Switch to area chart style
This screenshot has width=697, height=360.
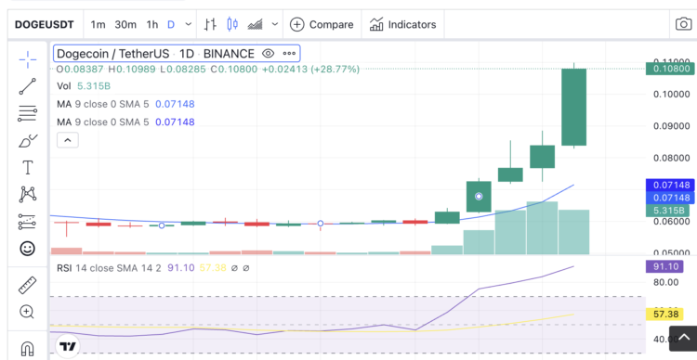coord(256,24)
